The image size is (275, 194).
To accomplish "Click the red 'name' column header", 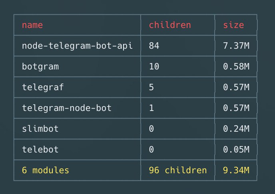I will [x=32, y=25].
